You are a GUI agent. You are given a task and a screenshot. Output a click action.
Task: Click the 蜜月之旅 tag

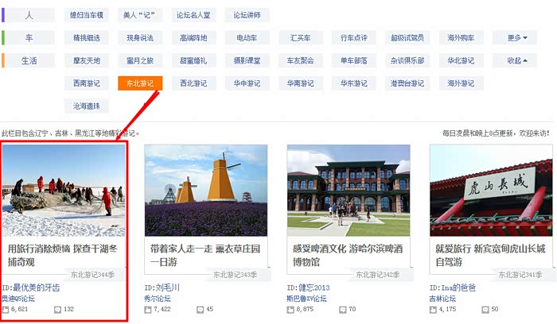pyautogui.click(x=140, y=60)
